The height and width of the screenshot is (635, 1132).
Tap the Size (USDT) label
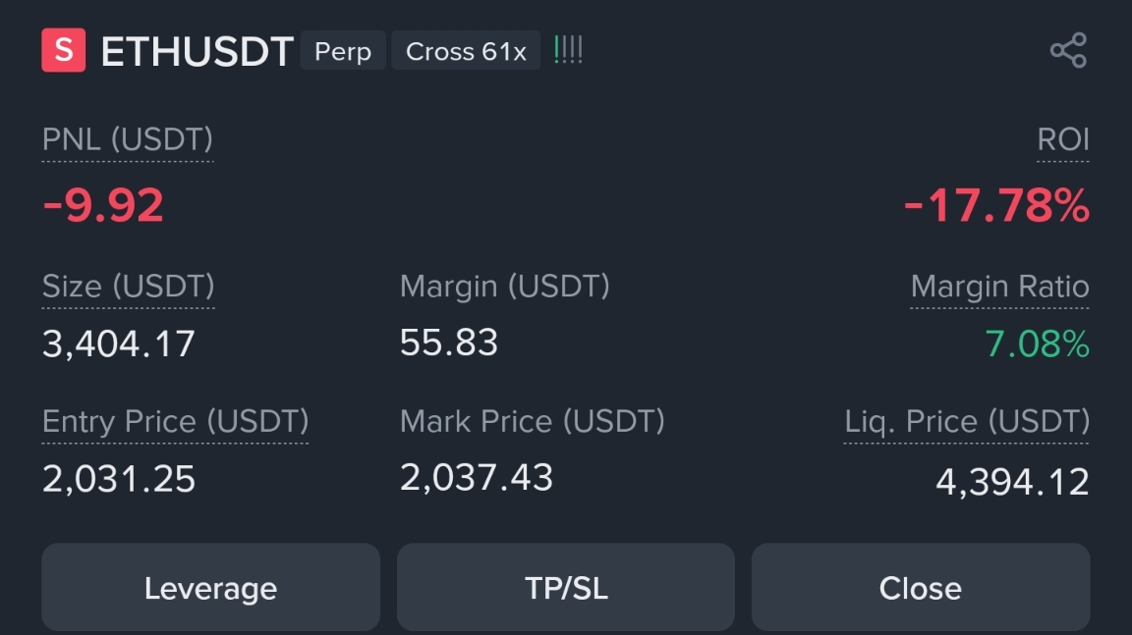pyautogui.click(x=129, y=287)
